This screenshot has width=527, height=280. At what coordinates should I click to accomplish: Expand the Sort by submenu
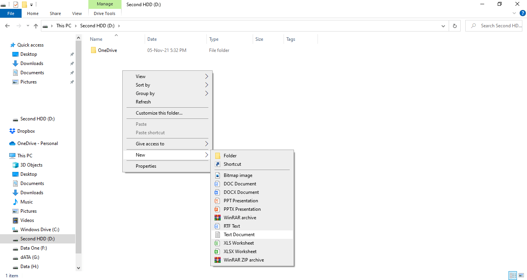pyautogui.click(x=142, y=85)
